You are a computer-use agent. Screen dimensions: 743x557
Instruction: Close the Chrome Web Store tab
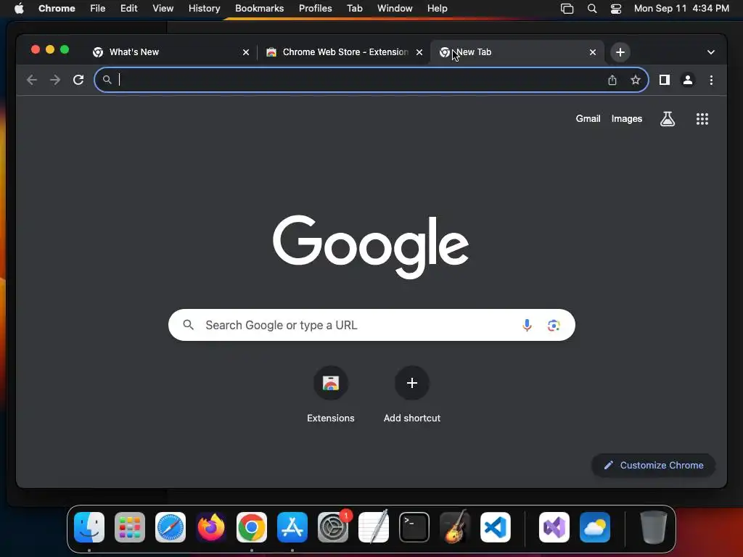click(x=419, y=52)
